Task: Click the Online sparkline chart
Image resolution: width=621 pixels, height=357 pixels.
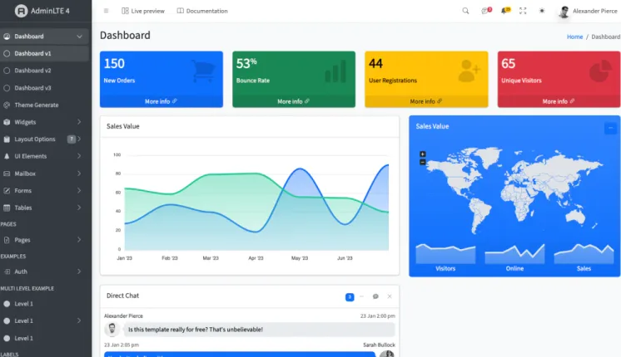Action: tap(514, 253)
